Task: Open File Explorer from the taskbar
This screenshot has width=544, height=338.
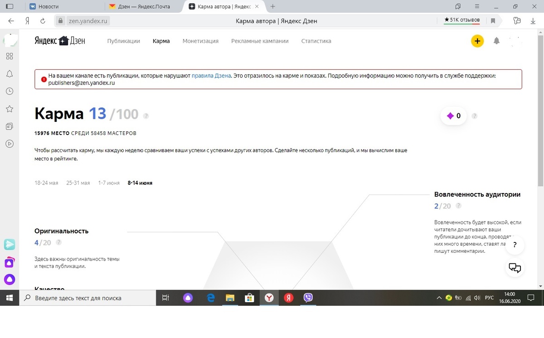Action: point(230,298)
